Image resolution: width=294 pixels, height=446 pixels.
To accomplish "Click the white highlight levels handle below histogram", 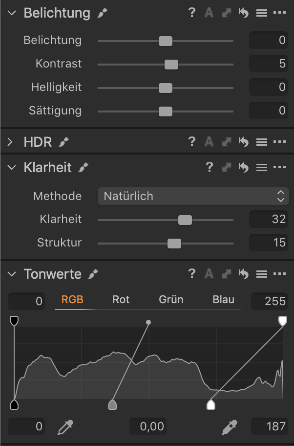I will (x=211, y=405).
